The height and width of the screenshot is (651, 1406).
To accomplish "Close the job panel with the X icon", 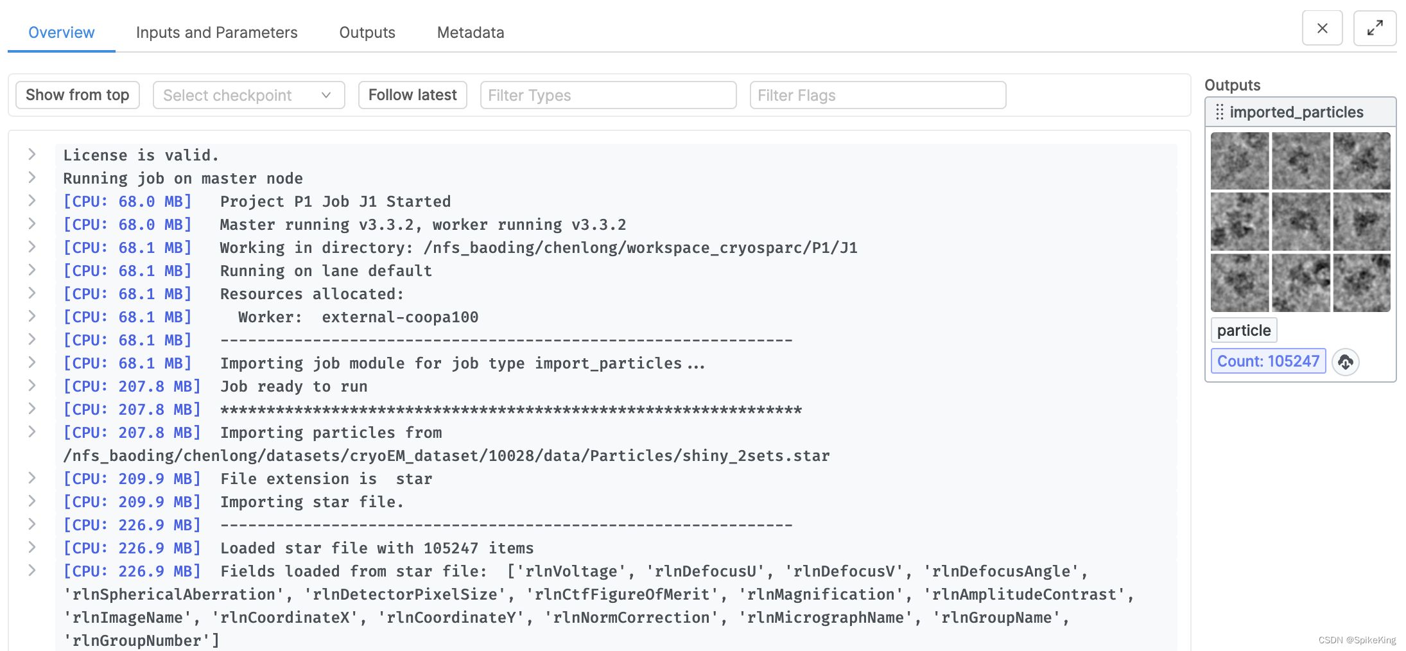I will (1322, 28).
